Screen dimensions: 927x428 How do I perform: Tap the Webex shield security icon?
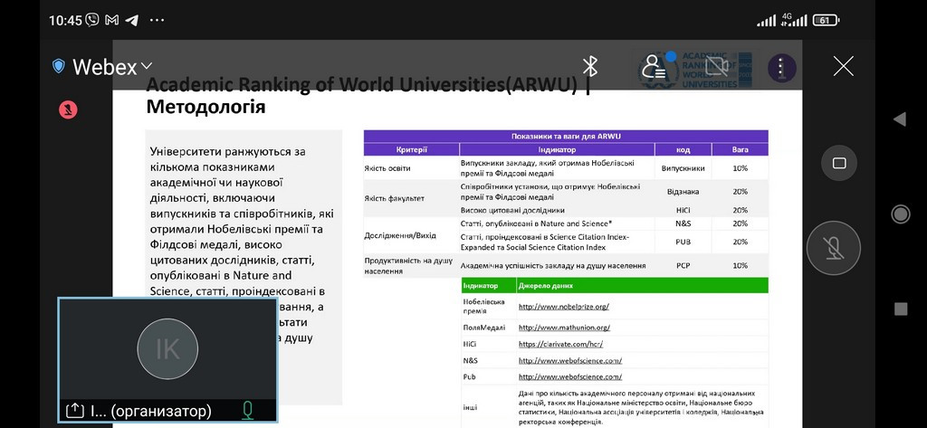pos(59,66)
